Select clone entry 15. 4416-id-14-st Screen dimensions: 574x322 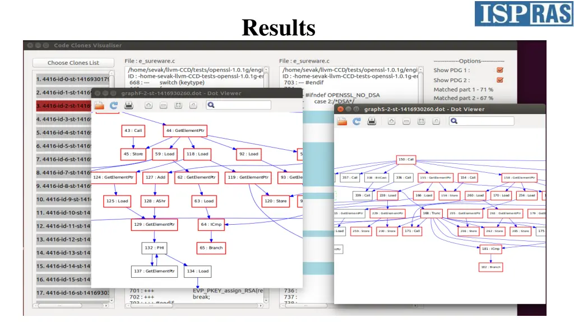point(64,266)
